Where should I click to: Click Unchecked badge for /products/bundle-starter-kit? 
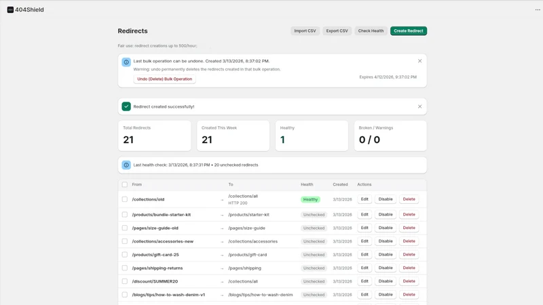[314, 215]
